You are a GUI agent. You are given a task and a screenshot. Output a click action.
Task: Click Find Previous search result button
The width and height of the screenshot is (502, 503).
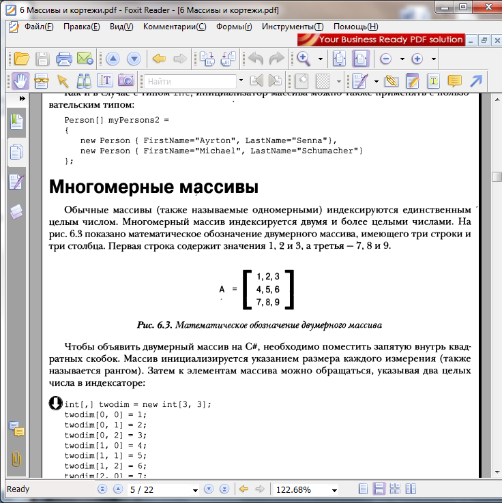(x=256, y=81)
